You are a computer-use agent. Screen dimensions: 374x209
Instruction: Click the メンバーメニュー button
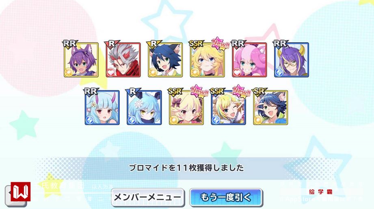148,197
